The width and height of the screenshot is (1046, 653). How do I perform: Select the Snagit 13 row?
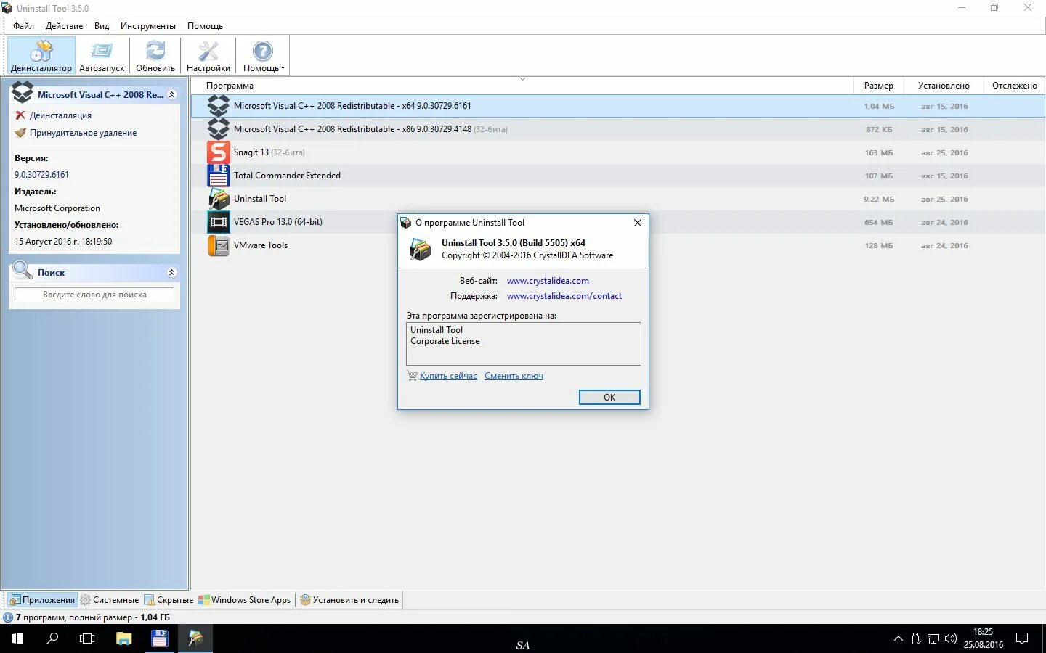(618, 152)
